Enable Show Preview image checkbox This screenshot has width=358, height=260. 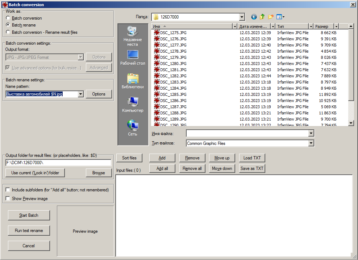tap(8, 198)
